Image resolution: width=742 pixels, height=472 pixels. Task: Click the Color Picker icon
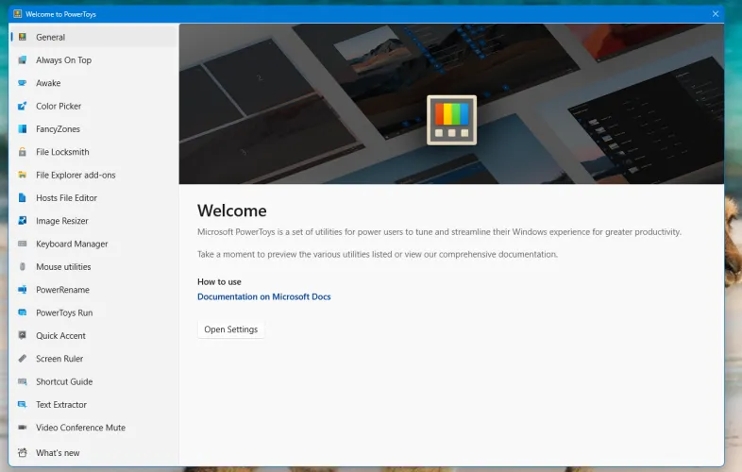pos(22,107)
